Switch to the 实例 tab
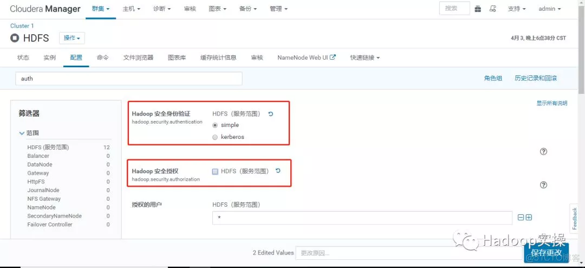Image resolution: width=585 pixels, height=268 pixels. tap(50, 58)
